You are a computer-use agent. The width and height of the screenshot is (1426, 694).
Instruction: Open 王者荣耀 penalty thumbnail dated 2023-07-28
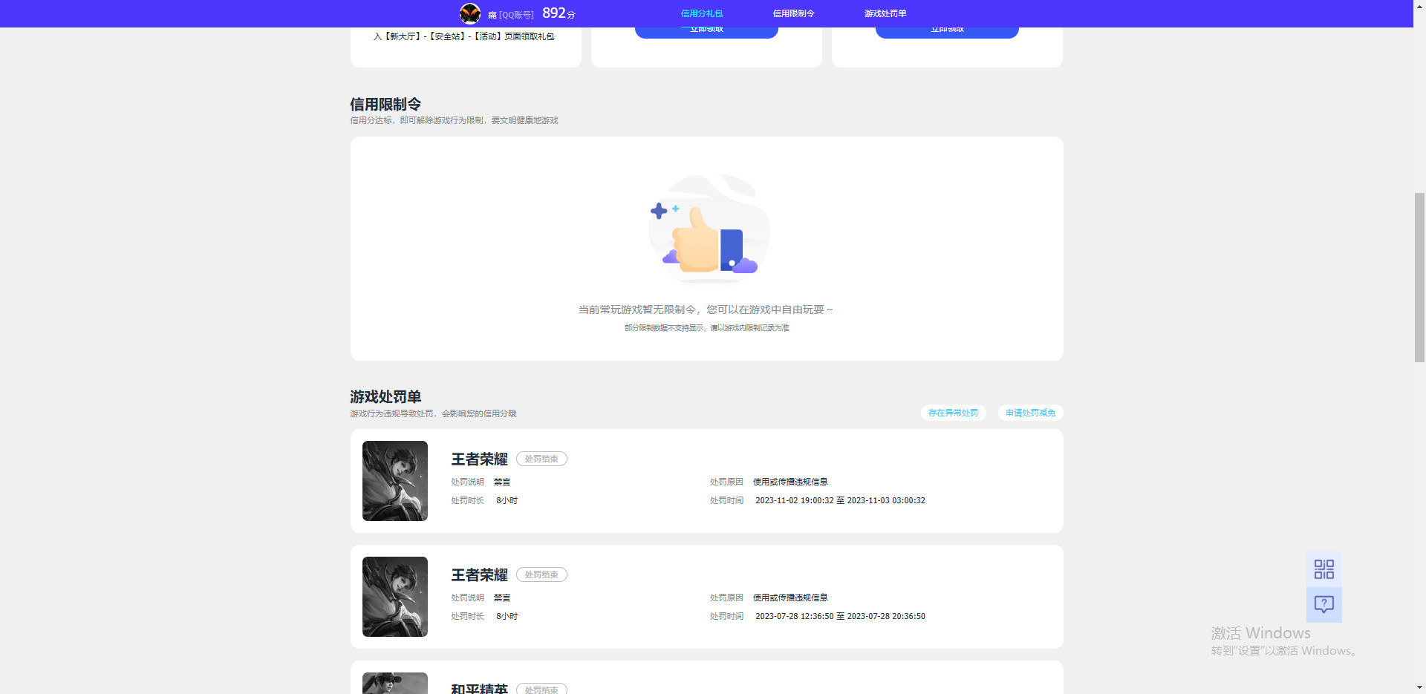coord(395,597)
